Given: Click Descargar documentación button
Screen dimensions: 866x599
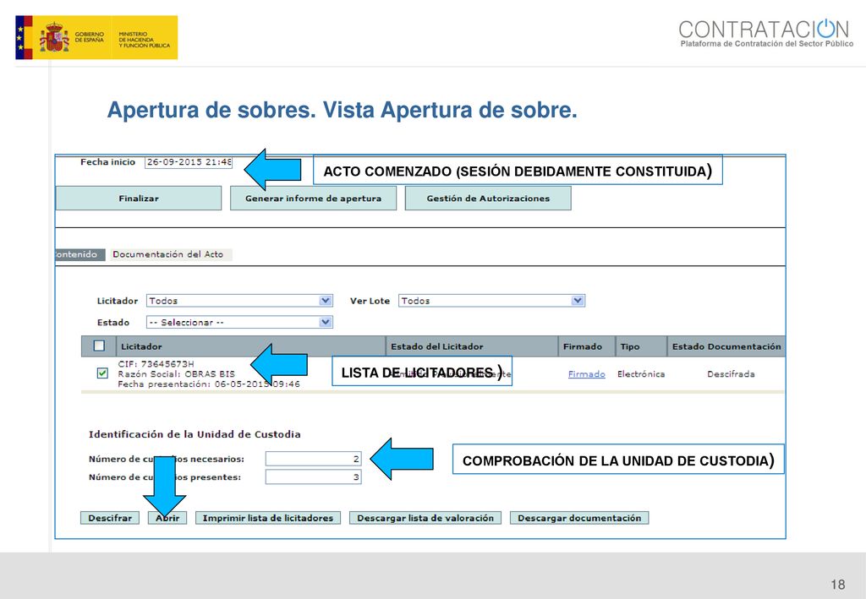Looking at the screenshot, I should pos(579,518).
